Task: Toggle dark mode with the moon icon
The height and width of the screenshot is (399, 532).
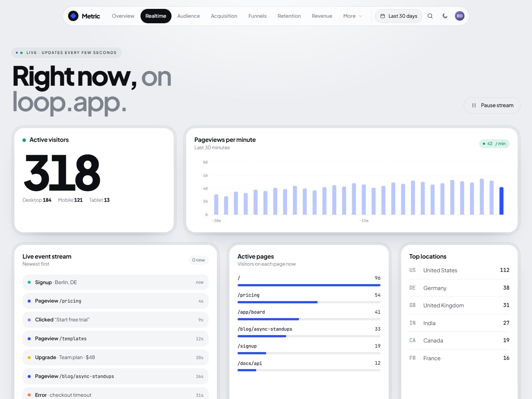Action: (445, 16)
